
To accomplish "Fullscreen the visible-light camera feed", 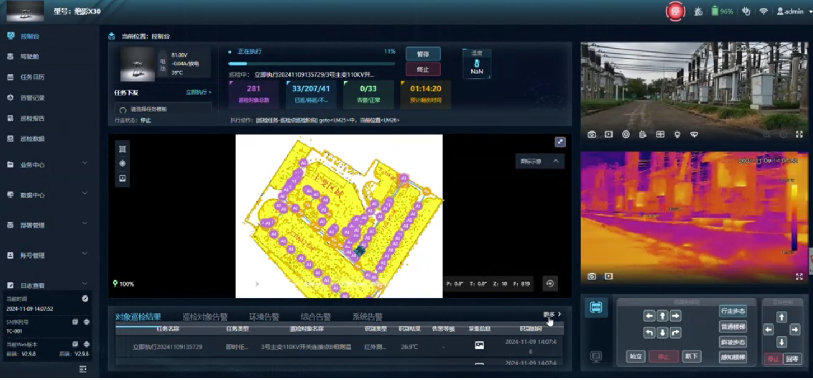I will pyautogui.click(x=799, y=134).
